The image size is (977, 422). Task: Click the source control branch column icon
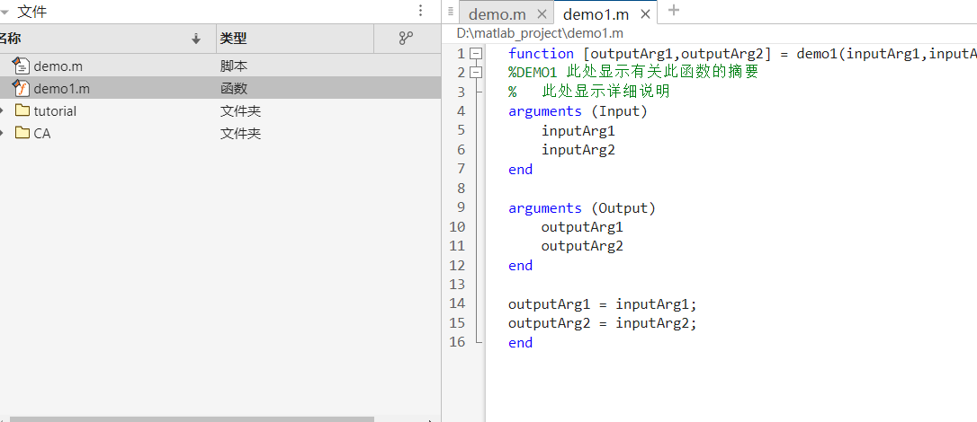[407, 39]
